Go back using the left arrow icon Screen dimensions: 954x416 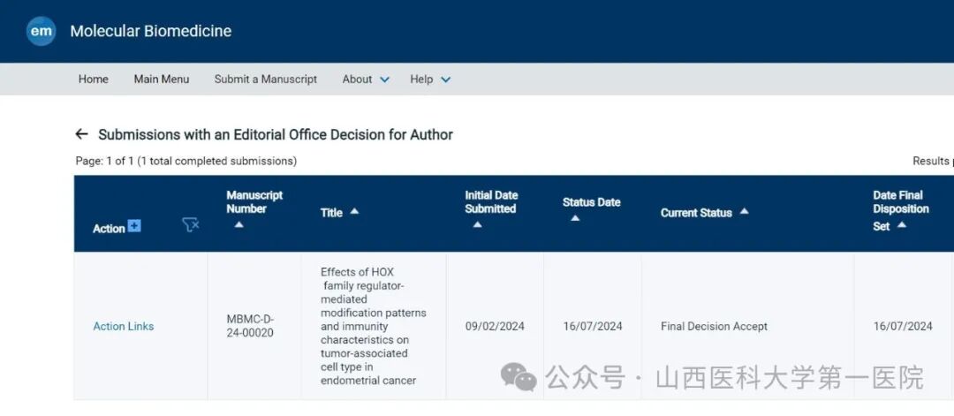coord(81,134)
